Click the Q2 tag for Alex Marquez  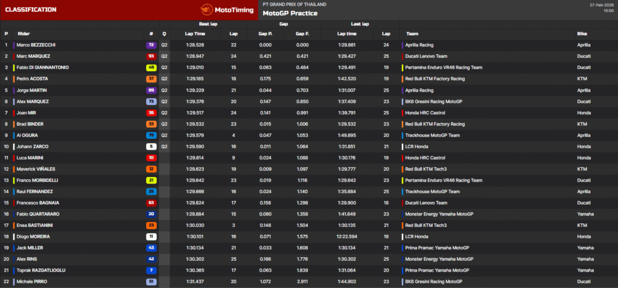pyautogui.click(x=164, y=101)
